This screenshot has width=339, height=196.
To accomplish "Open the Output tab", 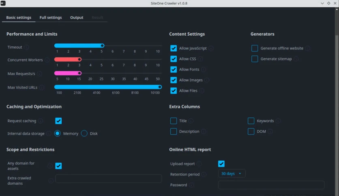I will (77, 17).
